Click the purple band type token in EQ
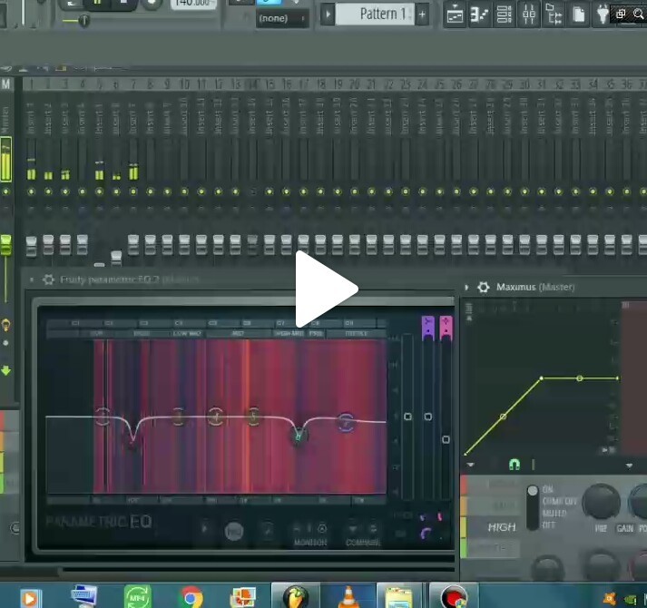647x608 pixels. (x=428, y=329)
